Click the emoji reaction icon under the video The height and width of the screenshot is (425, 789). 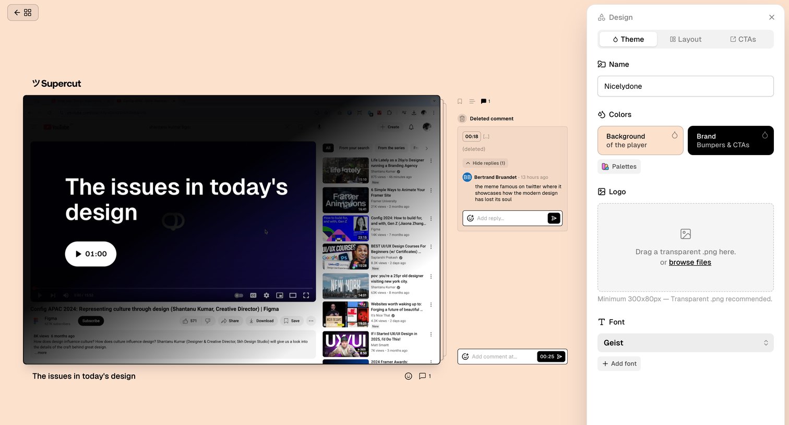point(409,376)
